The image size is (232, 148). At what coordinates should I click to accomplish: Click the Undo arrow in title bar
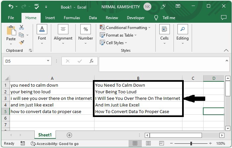tap(11, 7)
